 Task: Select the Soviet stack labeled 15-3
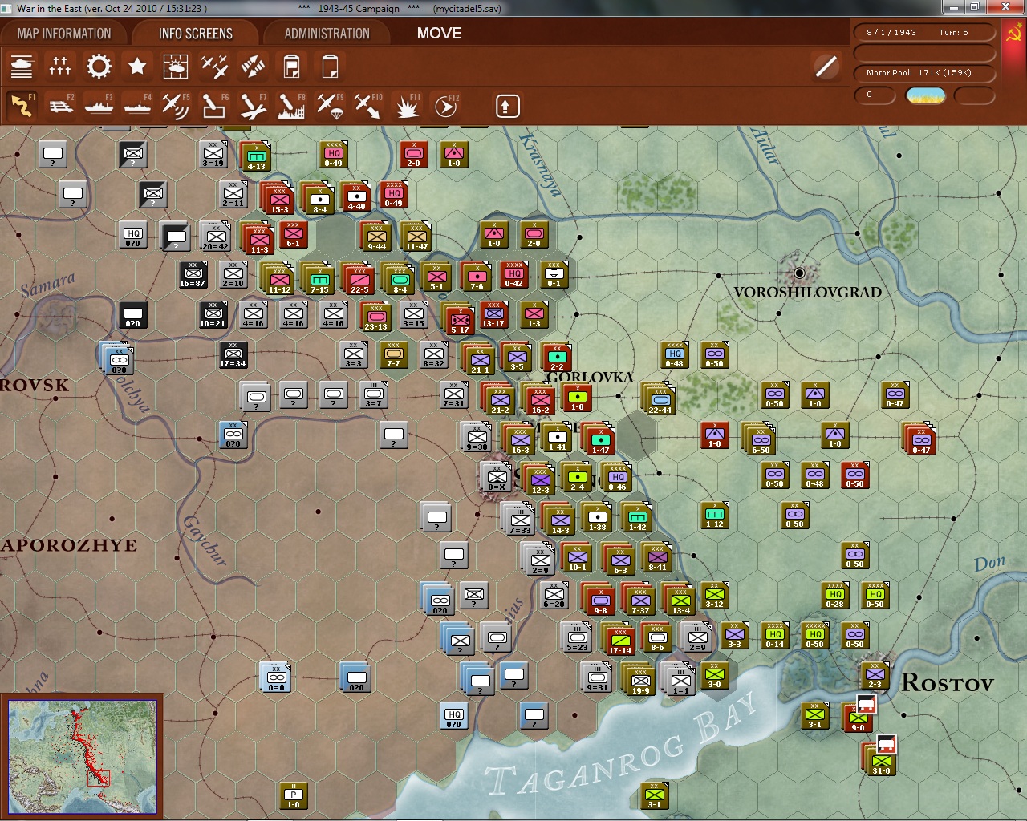[x=279, y=198]
